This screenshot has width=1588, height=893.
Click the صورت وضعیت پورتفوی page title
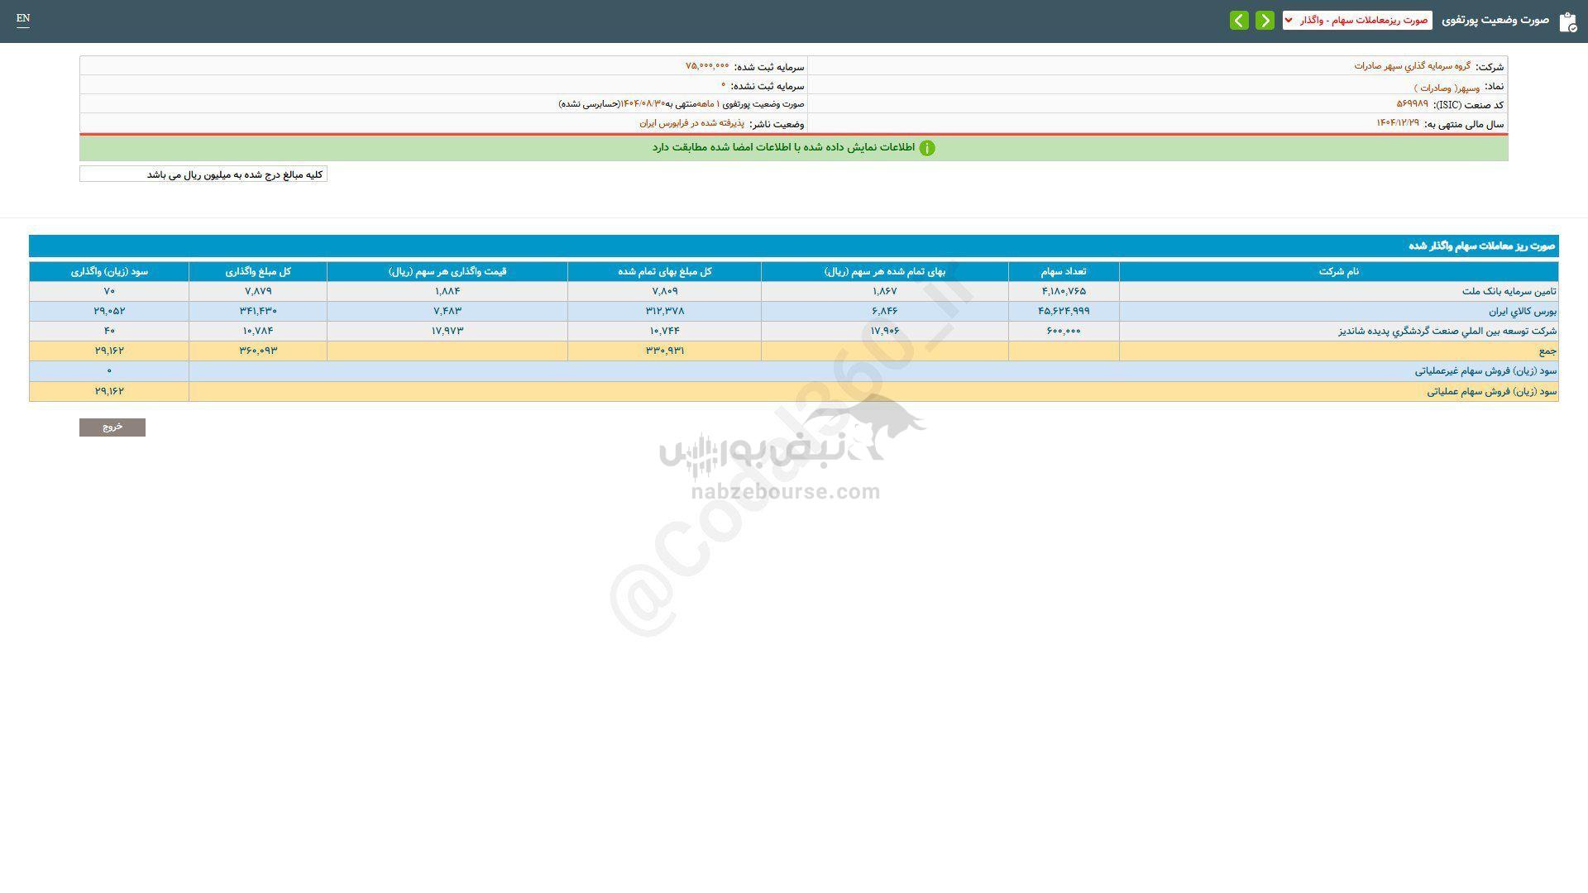[1495, 20]
